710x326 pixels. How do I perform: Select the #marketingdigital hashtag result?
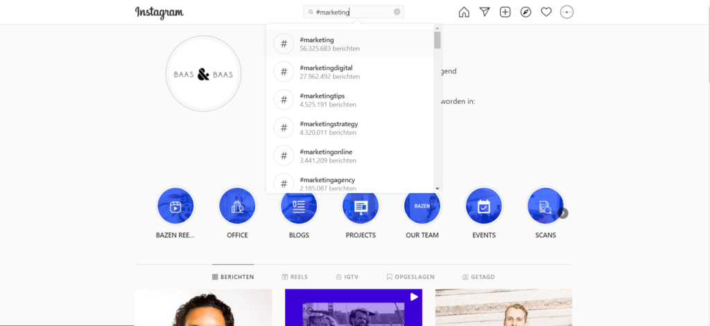pos(349,72)
